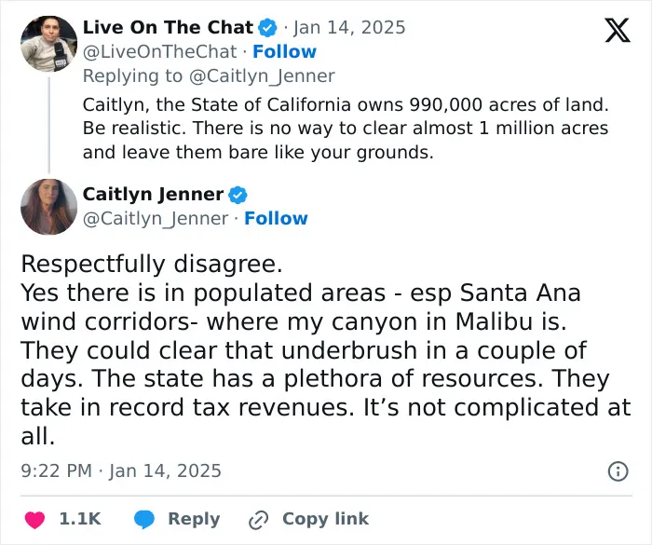Click the blue reply bubble icon

click(144, 520)
